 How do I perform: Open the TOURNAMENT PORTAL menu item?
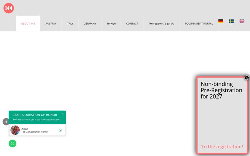pos(199,24)
